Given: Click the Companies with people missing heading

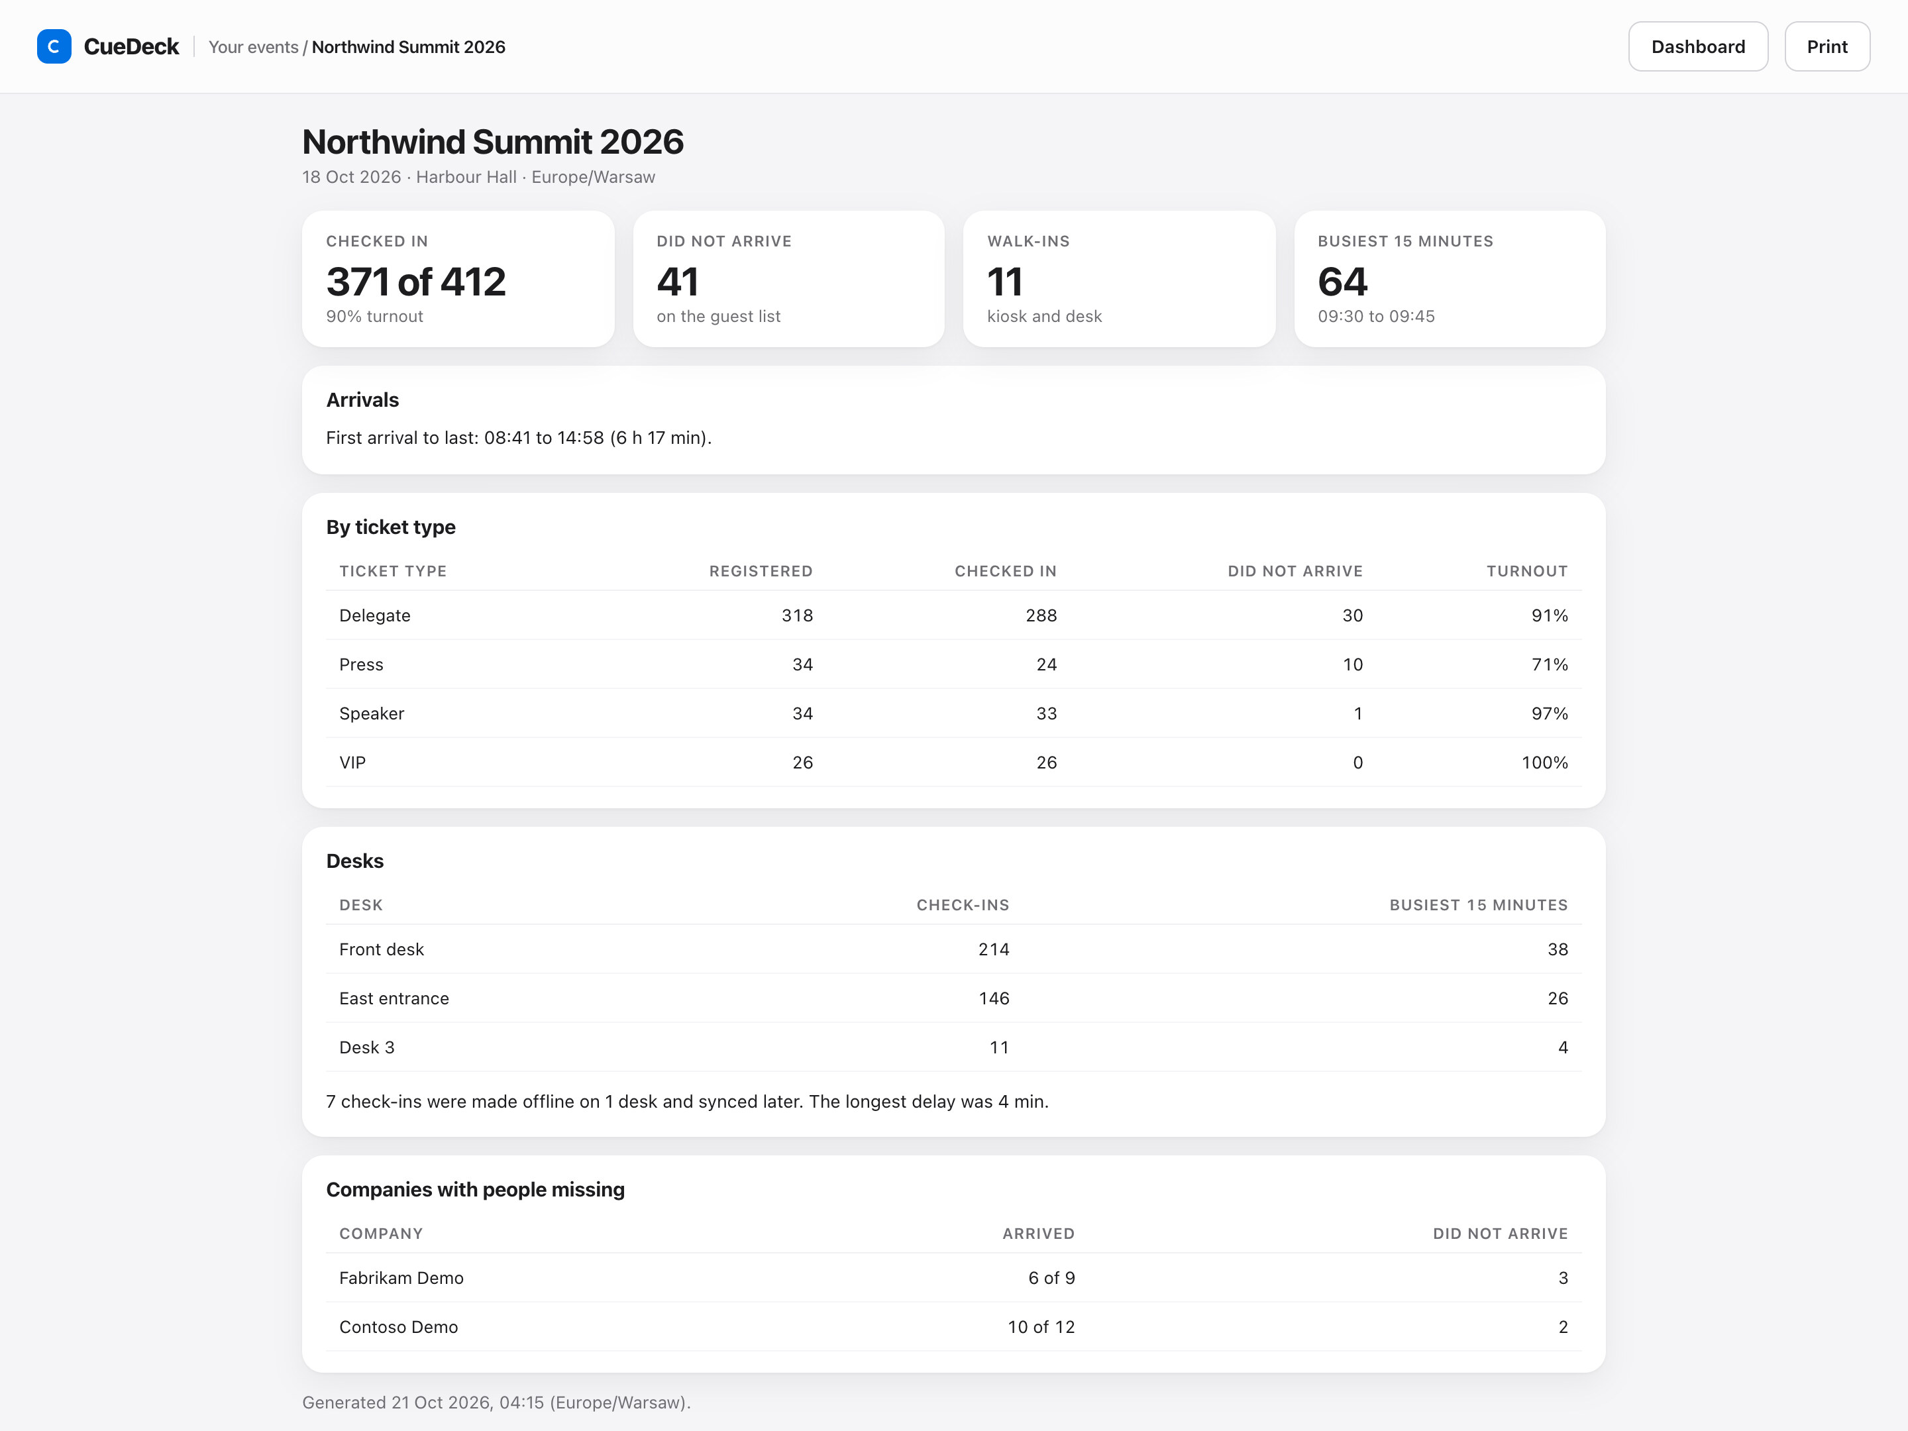Looking at the screenshot, I should [x=475, y=1189].
